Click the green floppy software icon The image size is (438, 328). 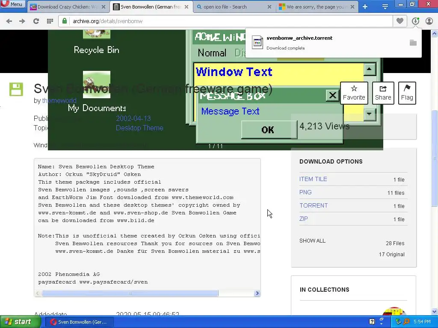coord(16,89)
